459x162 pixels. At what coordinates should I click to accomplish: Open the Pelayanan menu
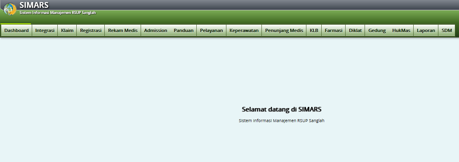tap(211, 30)
